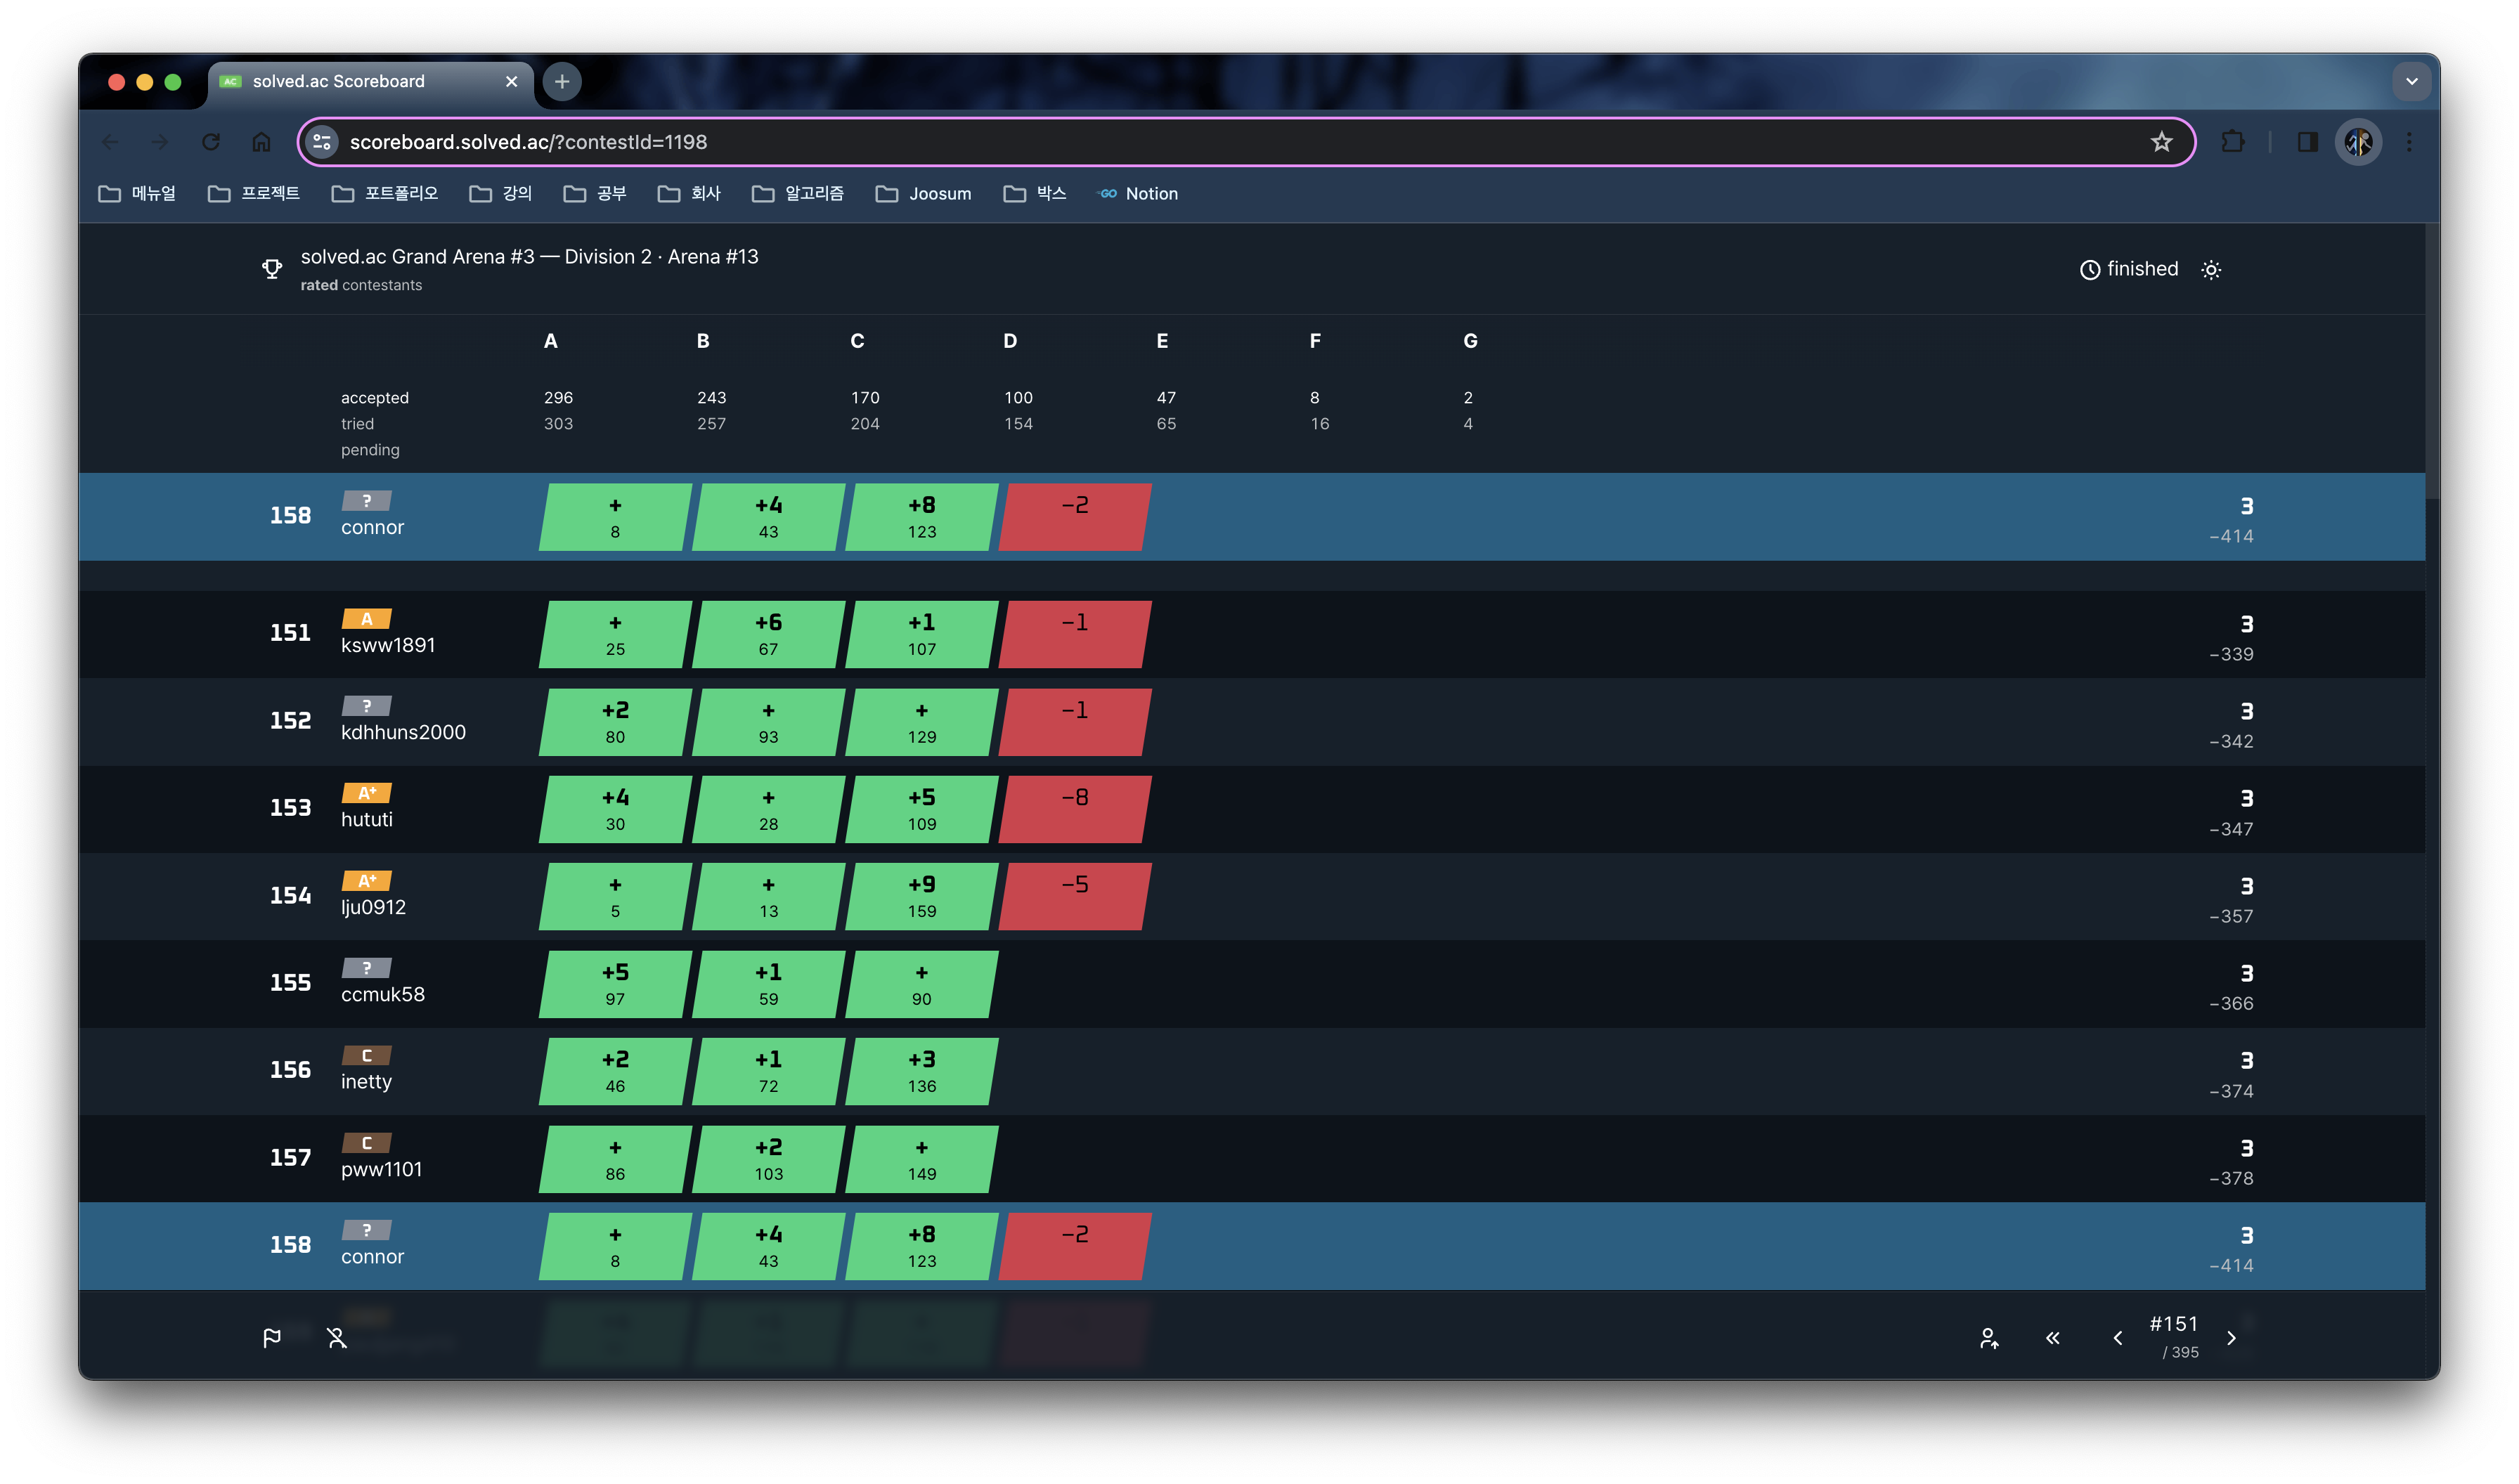Select the solved.ac Scoreboard tab

[x=340, y=81]
